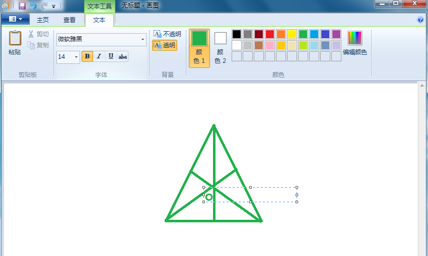Pick the bright red color swatch
The height and width of the screenshot is (256, 428).
[270, 34]
